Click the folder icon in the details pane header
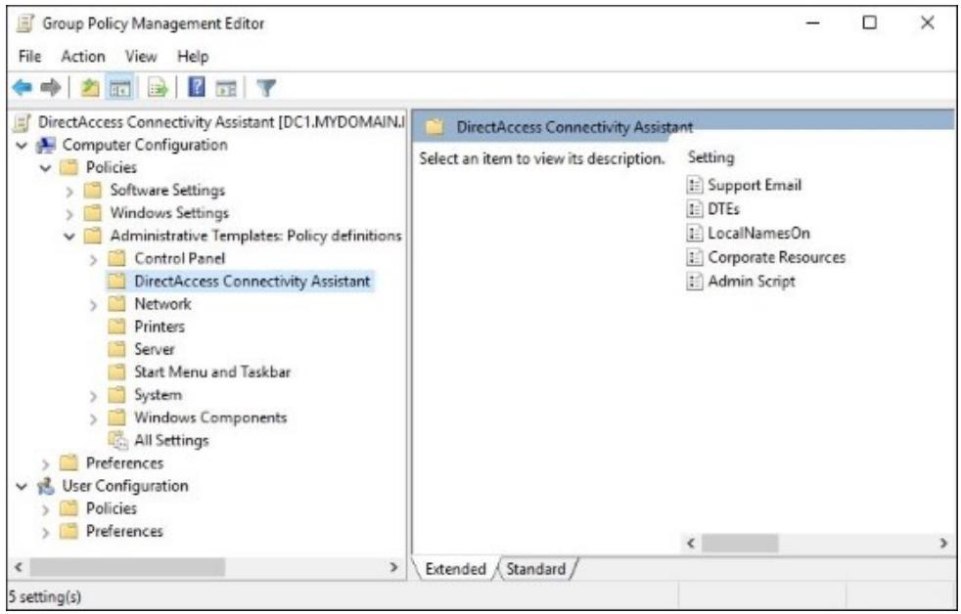961x614 pixels. [435, 127]
